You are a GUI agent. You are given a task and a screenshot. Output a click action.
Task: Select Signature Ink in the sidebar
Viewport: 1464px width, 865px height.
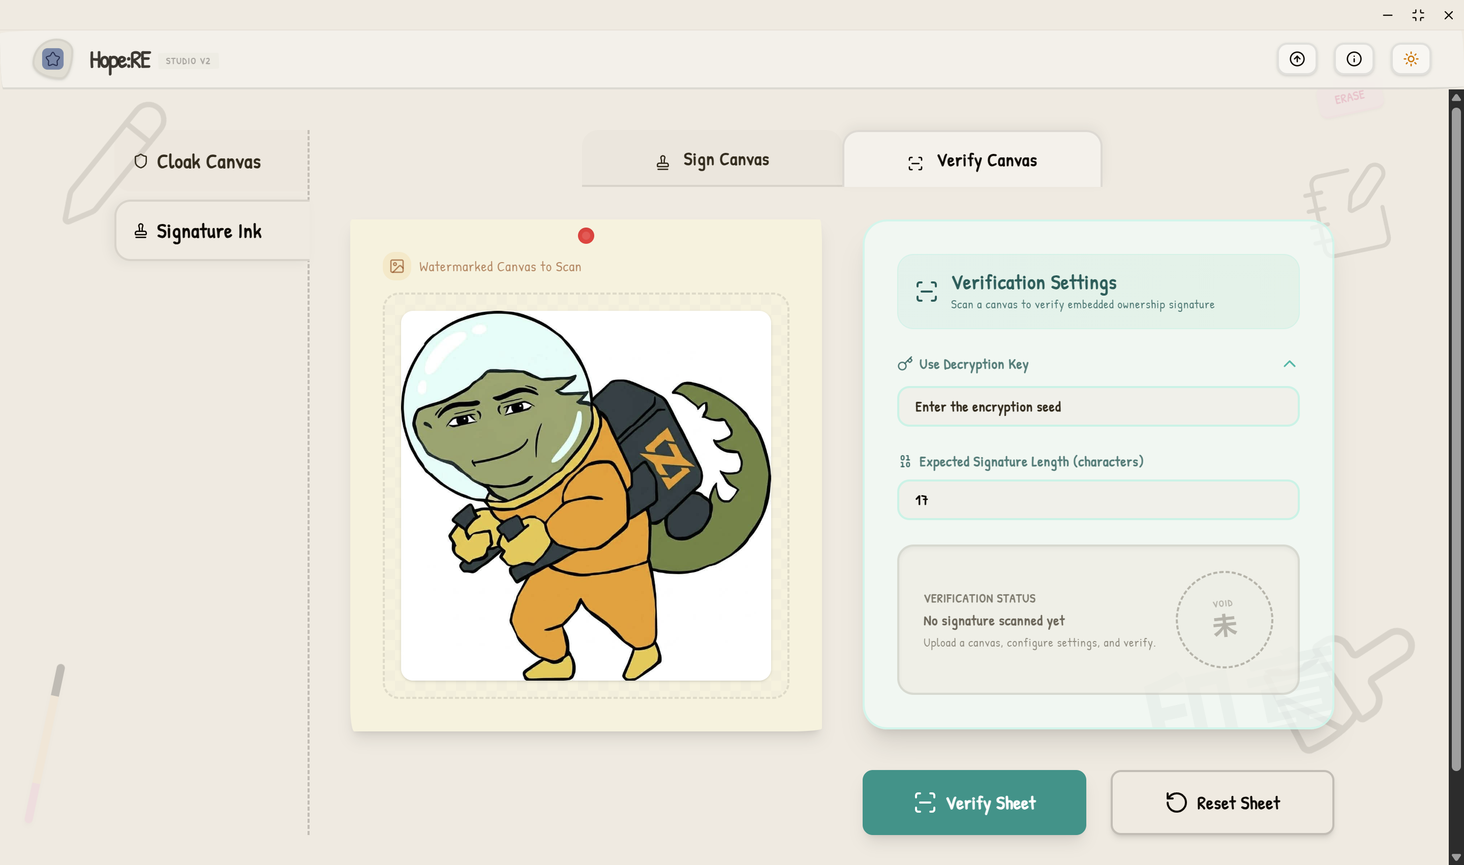click(x=212, y=232)
